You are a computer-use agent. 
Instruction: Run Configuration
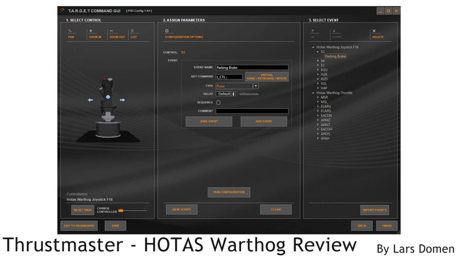click(229, 192)
